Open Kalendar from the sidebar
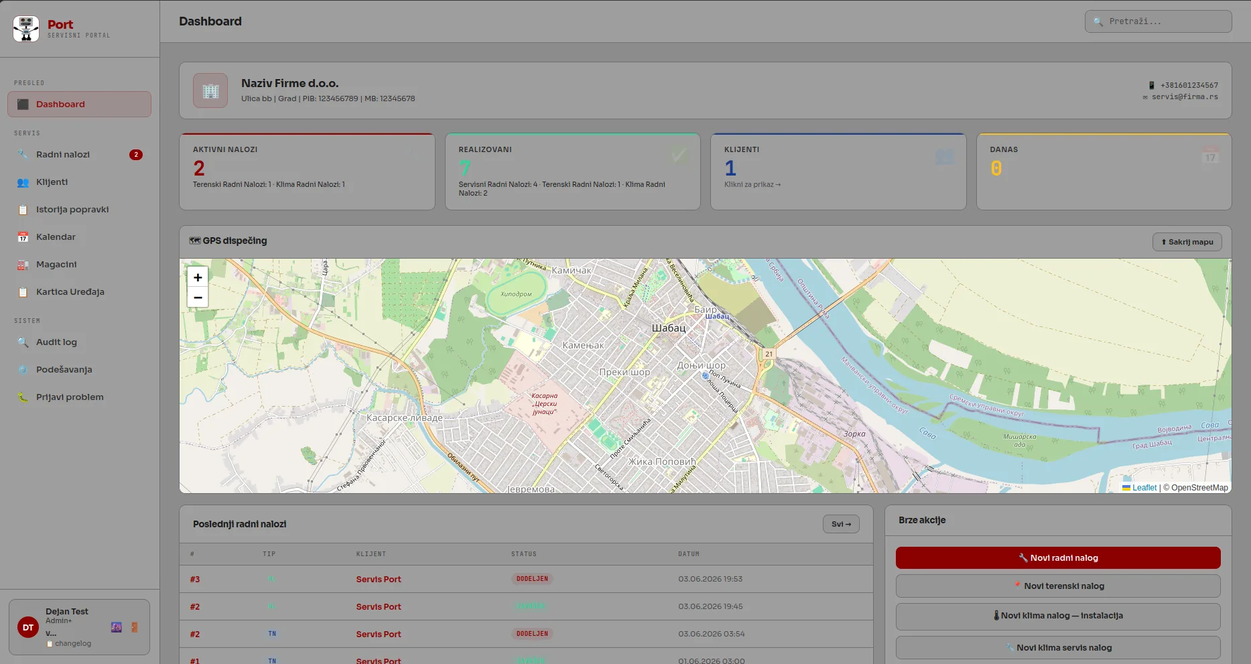The width and height of the screenshot is (1251, 664). (x=79, y=237)
